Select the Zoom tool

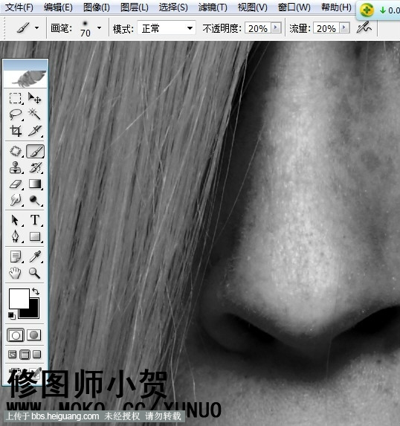pyautogui.click(x=35, y=273)
